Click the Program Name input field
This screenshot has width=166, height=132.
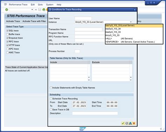pos(90,33)
